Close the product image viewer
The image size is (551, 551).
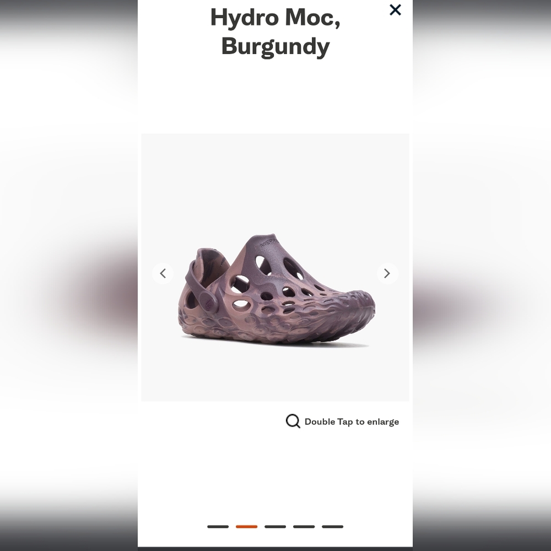[395, 10]
